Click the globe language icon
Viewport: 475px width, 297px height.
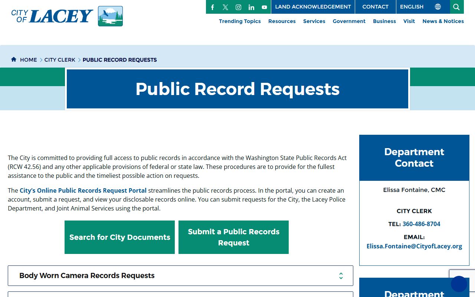(x=438, y=7)
